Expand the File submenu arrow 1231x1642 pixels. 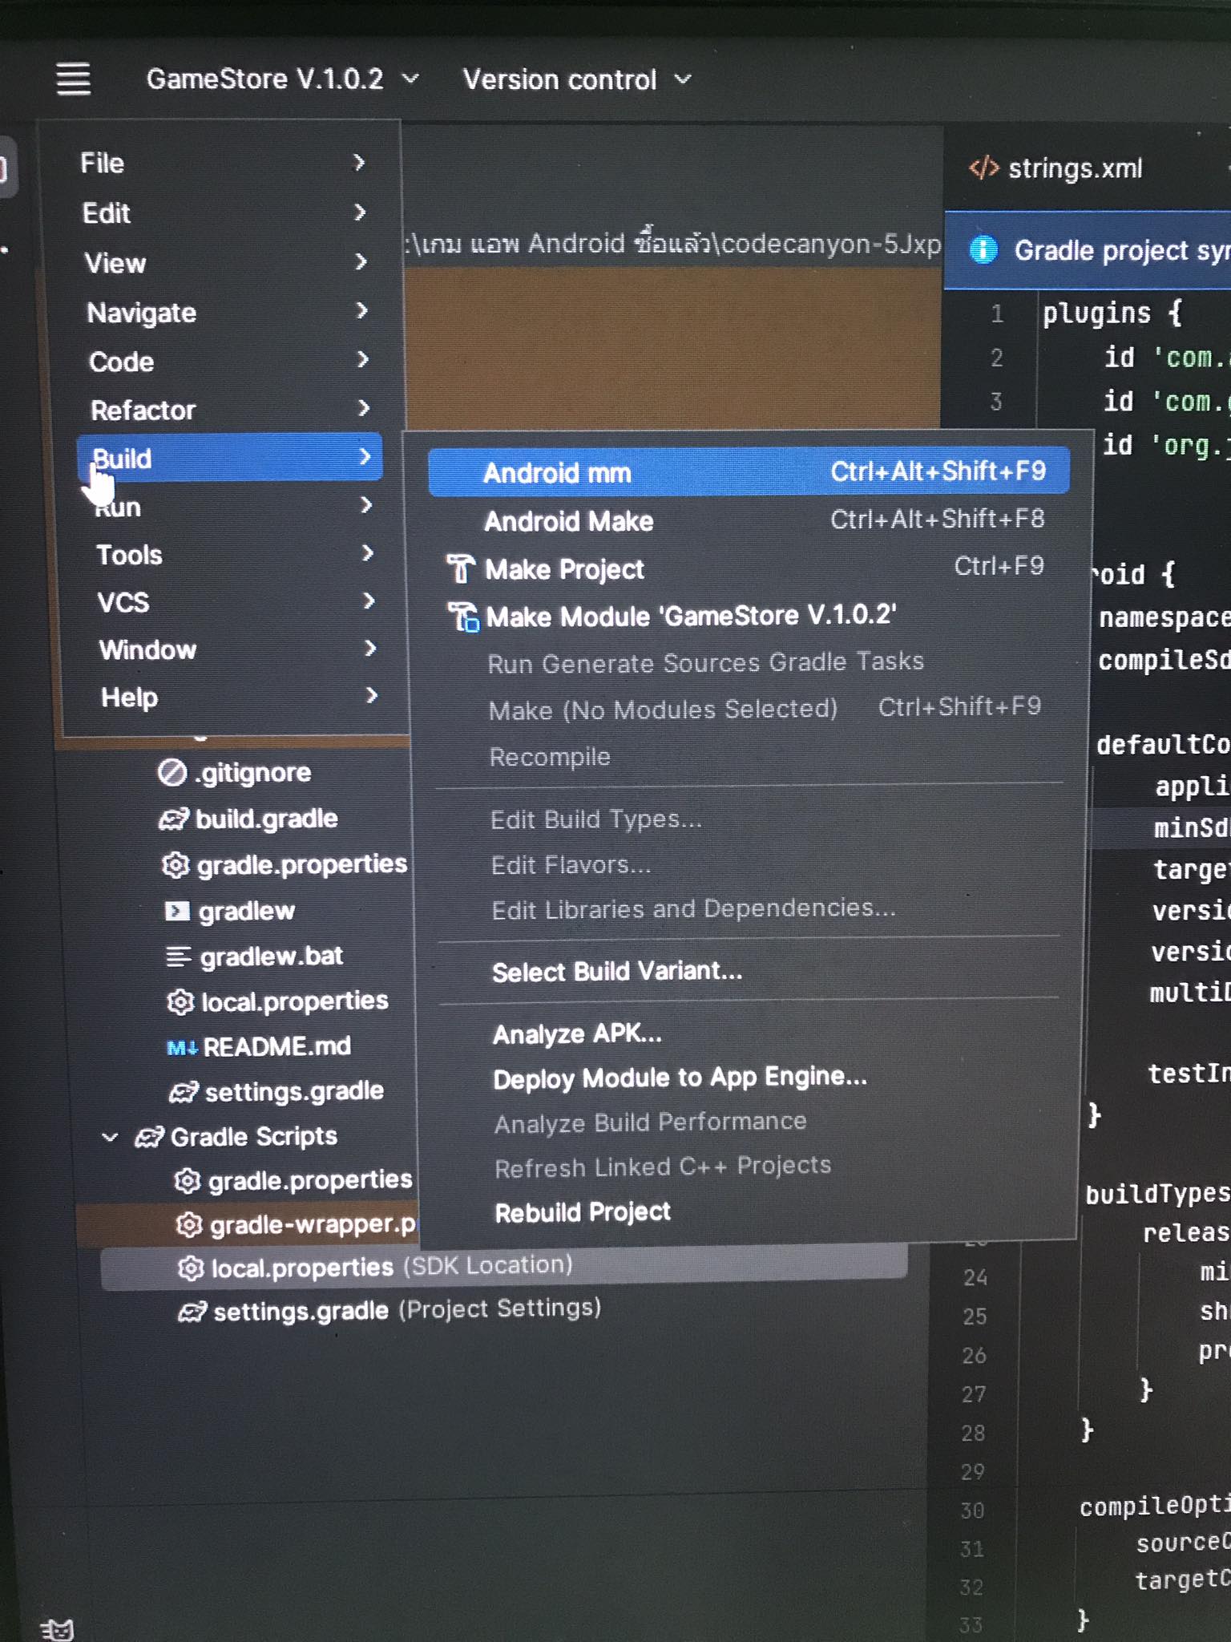coord(359,162)
